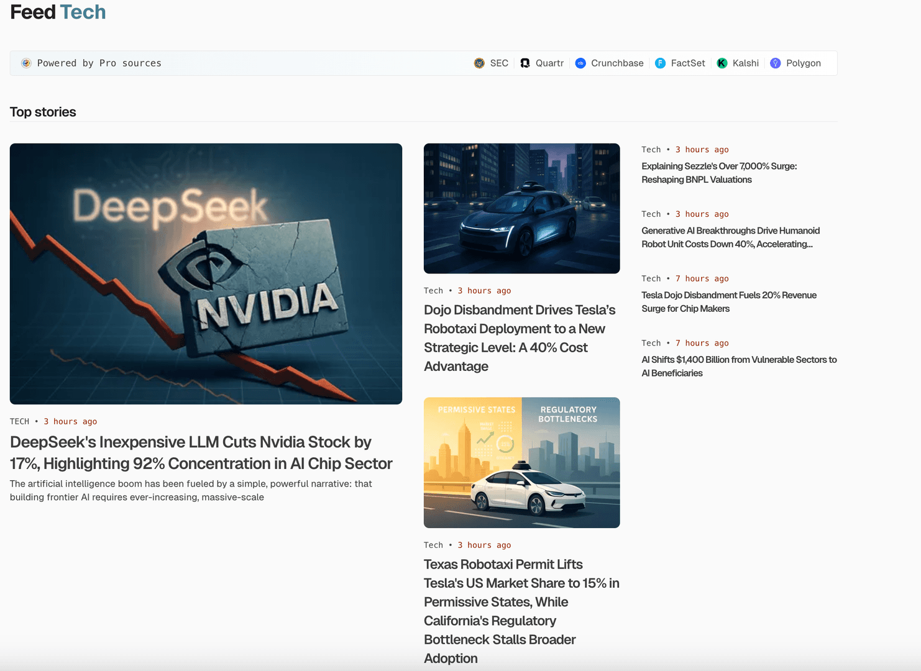This screenshot has height=671, width=921.
Task: Open the Permissive States robotaxi image
Action: (x=521, y=462)
